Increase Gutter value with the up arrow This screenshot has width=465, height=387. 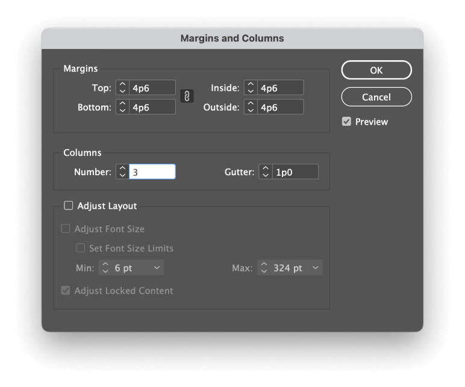(266, 169)
